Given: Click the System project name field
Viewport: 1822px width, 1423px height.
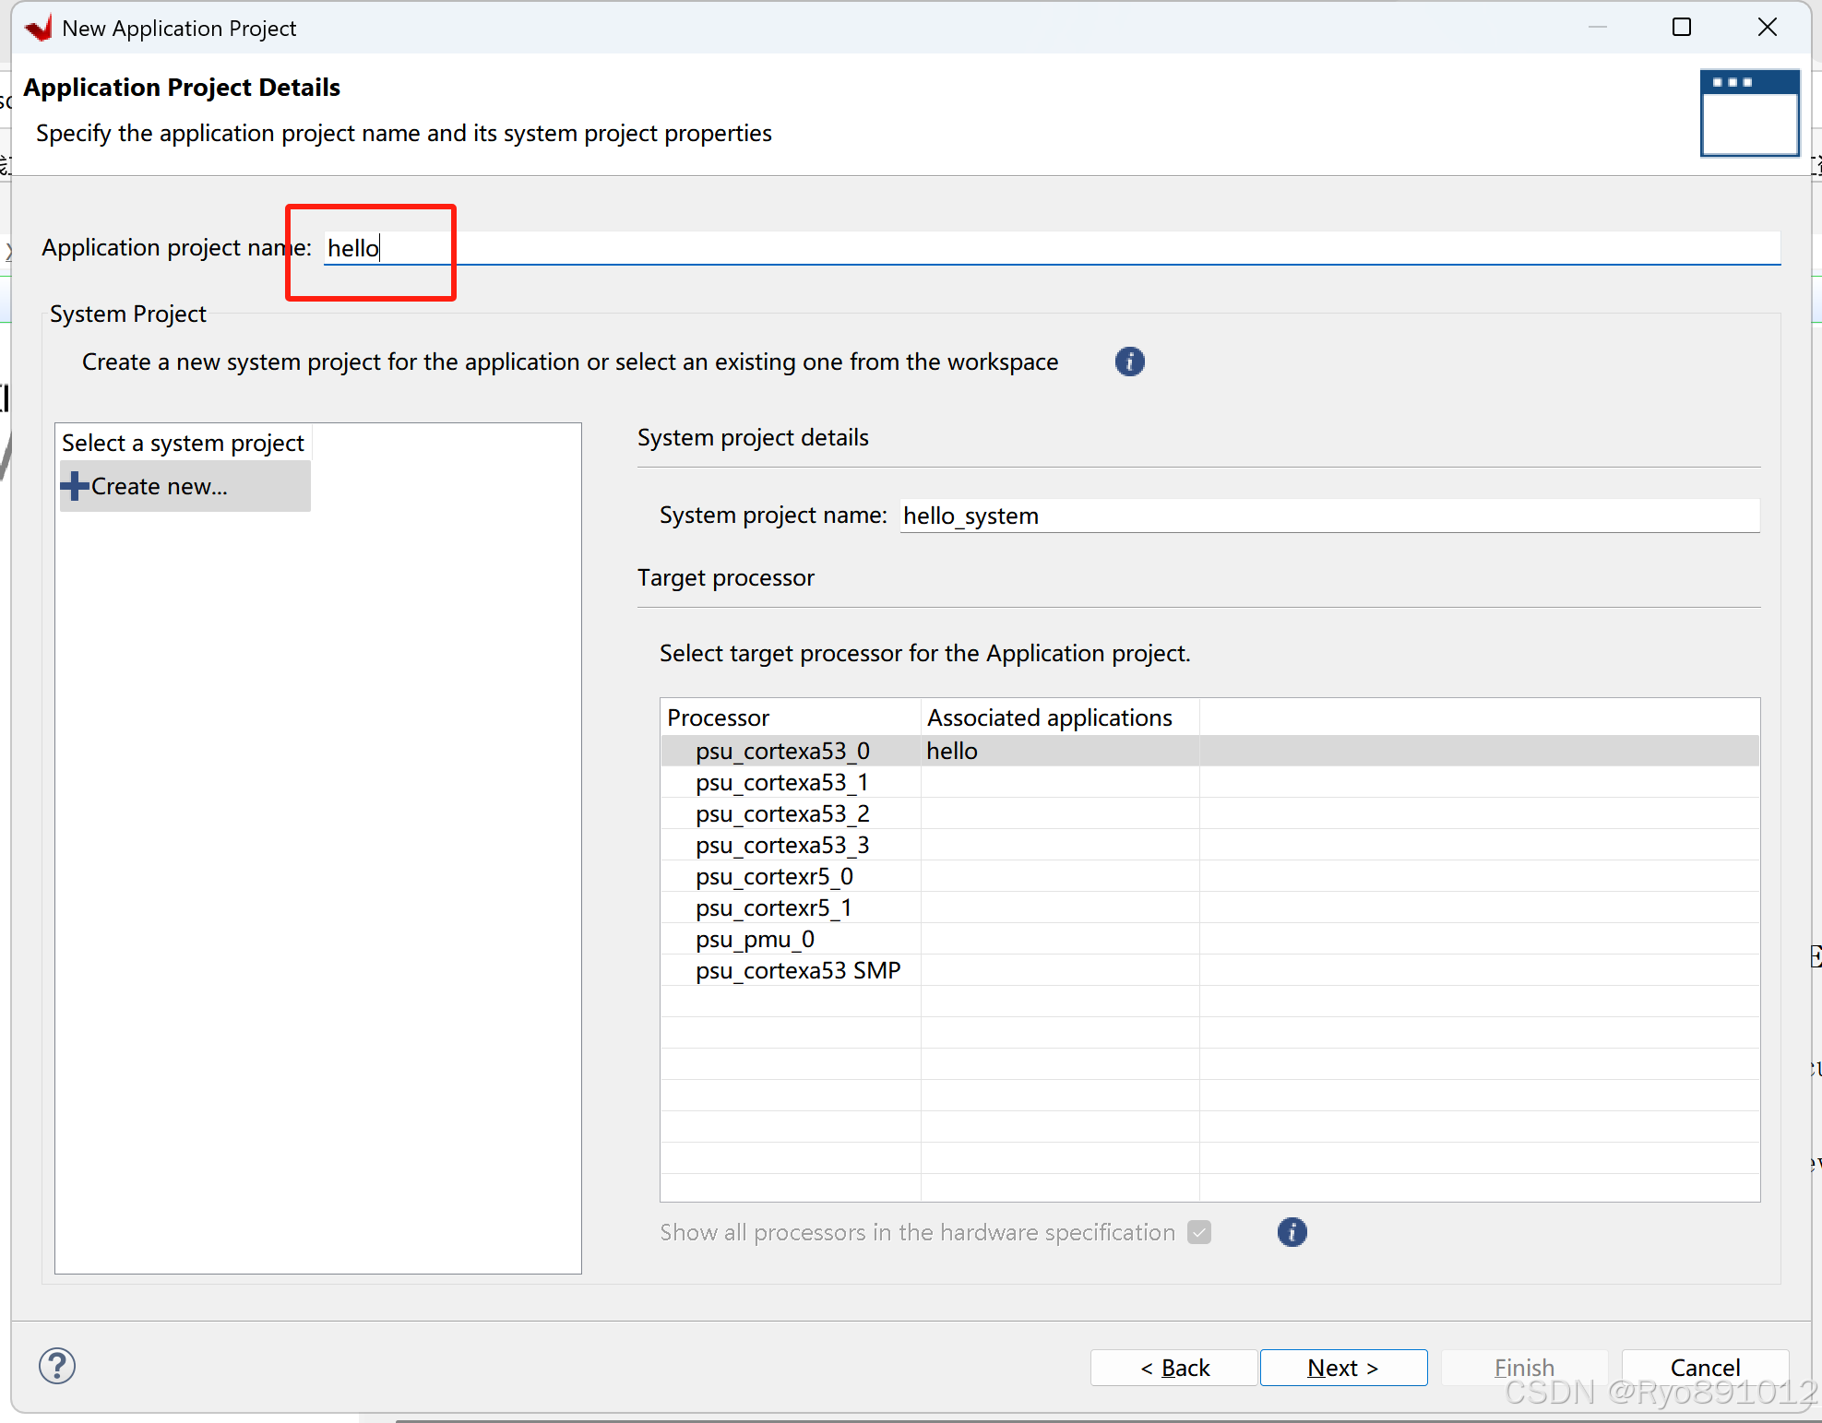Looking at the screenshot, I should (1328, 516).
